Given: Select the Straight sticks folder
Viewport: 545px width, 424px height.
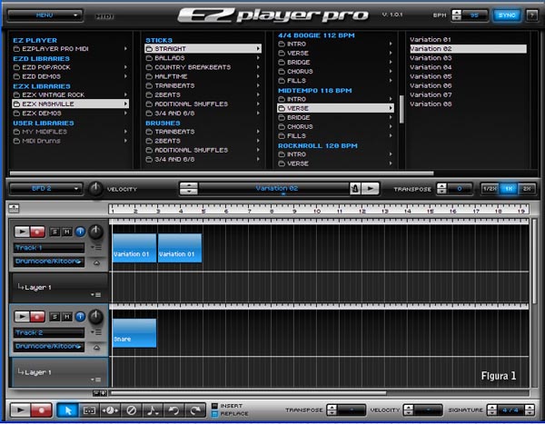Looking at the screenshot, I should (x=203, y=49).
